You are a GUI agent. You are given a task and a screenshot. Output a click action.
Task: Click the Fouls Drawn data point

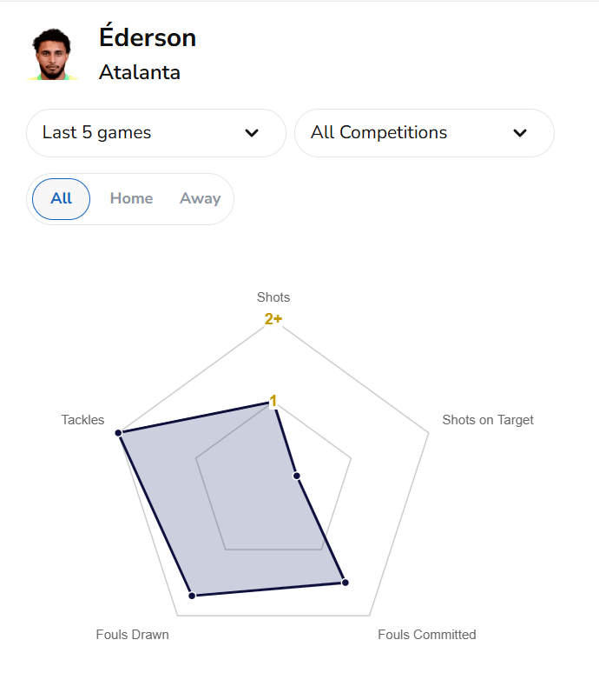(192, 596)
